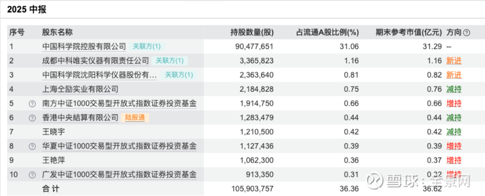Click the 占流通A股比例(%) column header
Screen dimensions: 485x196
[327, 33]
